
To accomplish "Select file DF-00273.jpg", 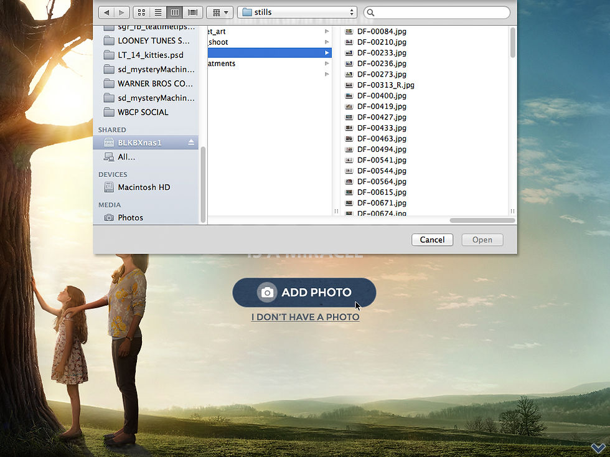I will point(381,74).
